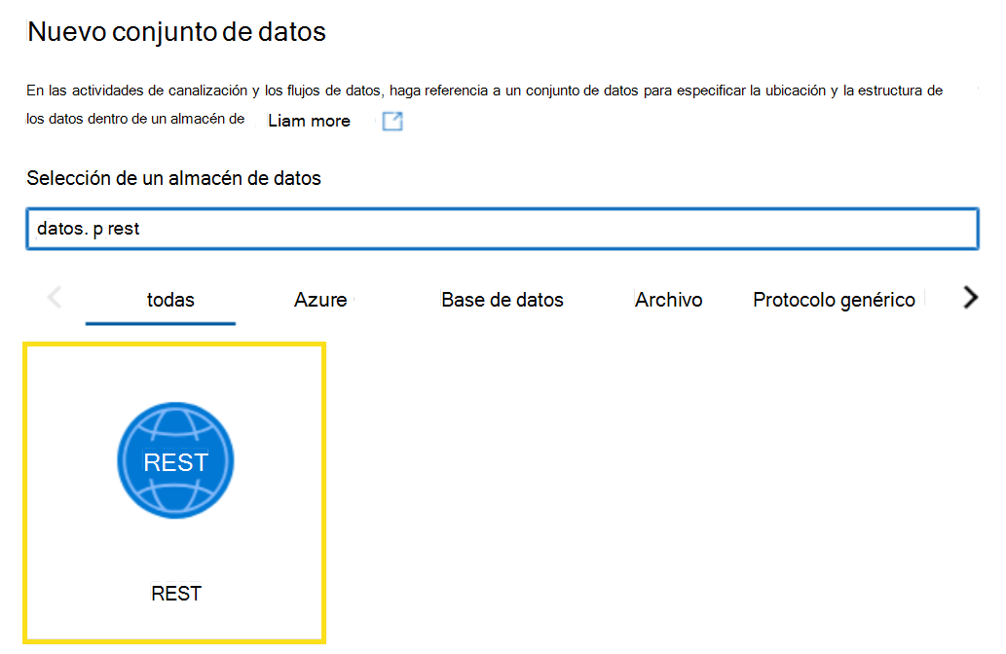Select the globe icon for the REST dataset
1006x654 pixels.
(175, 459)
